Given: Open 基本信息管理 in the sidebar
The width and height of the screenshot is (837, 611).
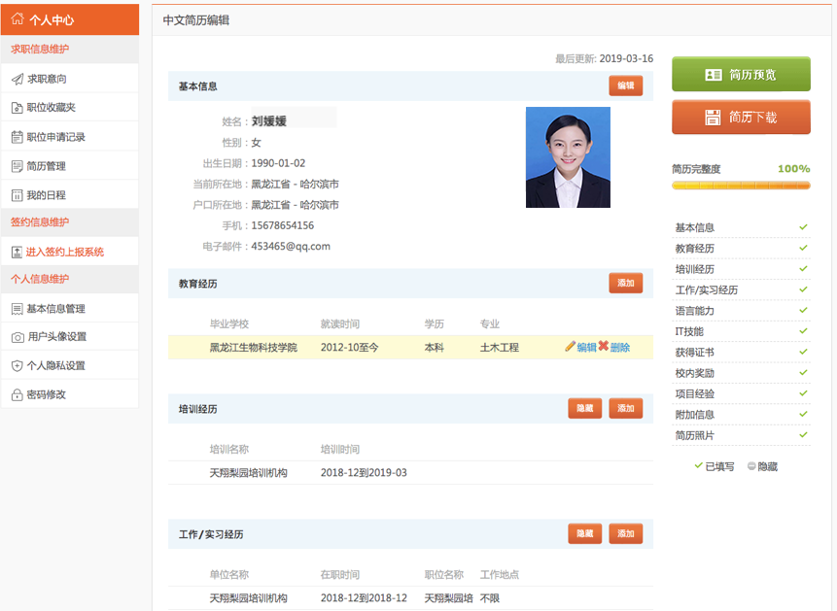Looking at the screenshot, I should pos(55,309).
